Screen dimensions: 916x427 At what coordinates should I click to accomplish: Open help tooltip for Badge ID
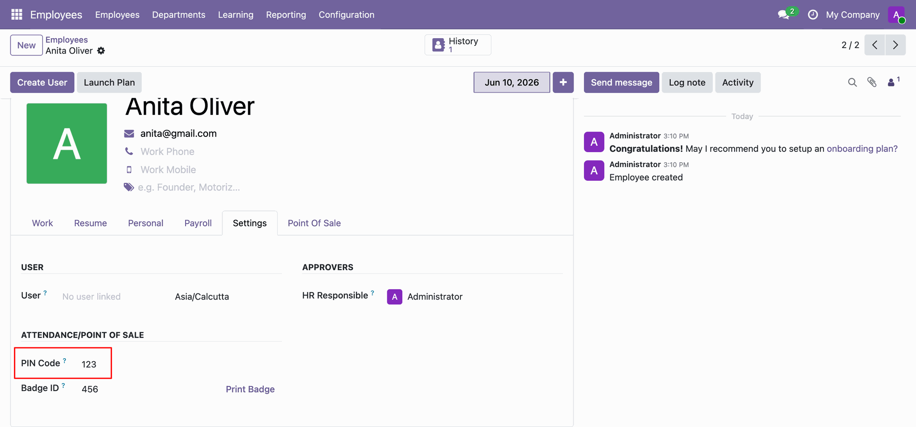63,385
